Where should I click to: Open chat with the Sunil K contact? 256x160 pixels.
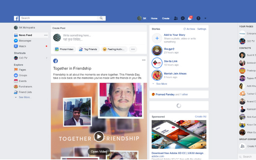[x=248, y=55]
